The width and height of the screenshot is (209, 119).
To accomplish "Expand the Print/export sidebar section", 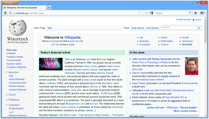I will [7, 100].
